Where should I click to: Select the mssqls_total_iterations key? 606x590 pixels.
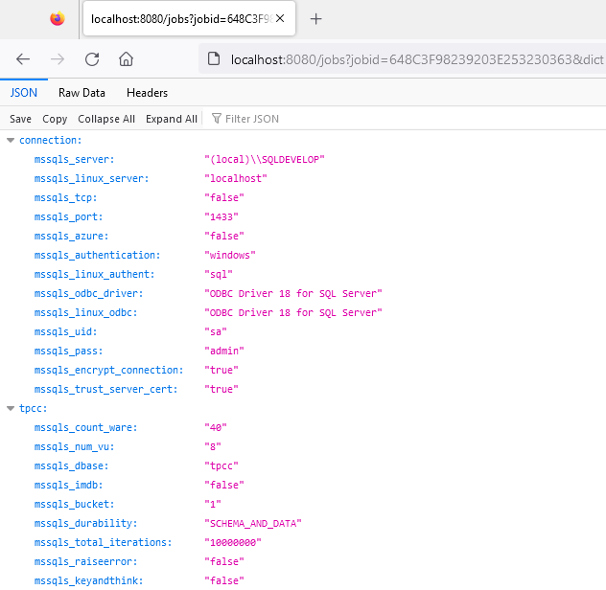coord(103,542)
